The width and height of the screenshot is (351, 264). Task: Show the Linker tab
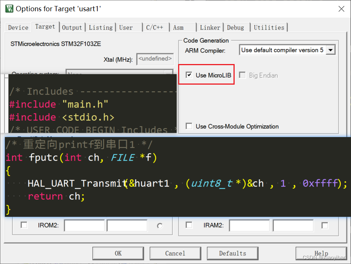click(x=210, y=28)
